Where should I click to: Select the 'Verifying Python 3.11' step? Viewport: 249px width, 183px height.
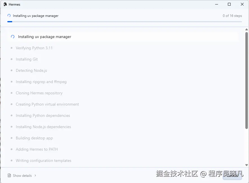34,48
